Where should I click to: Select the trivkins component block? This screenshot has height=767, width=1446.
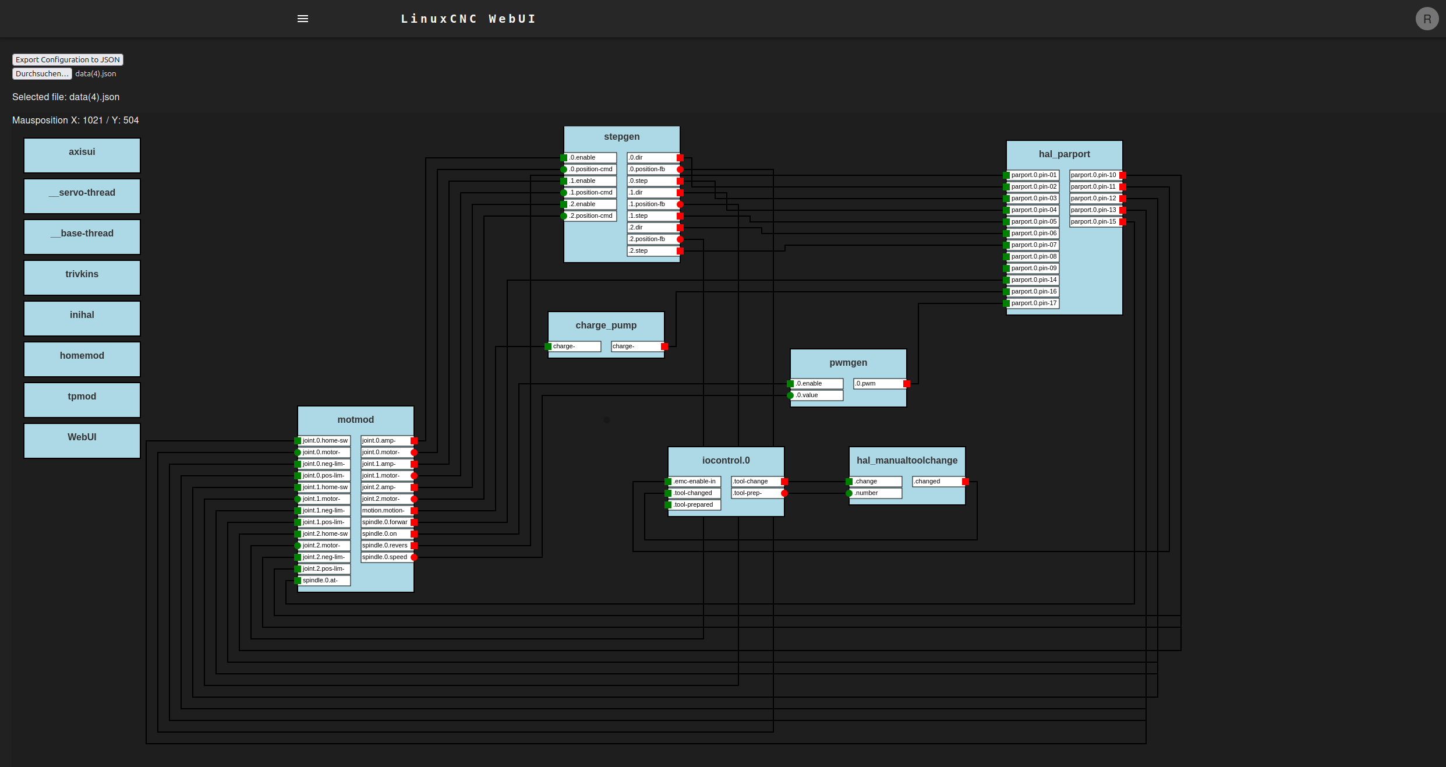82,277
